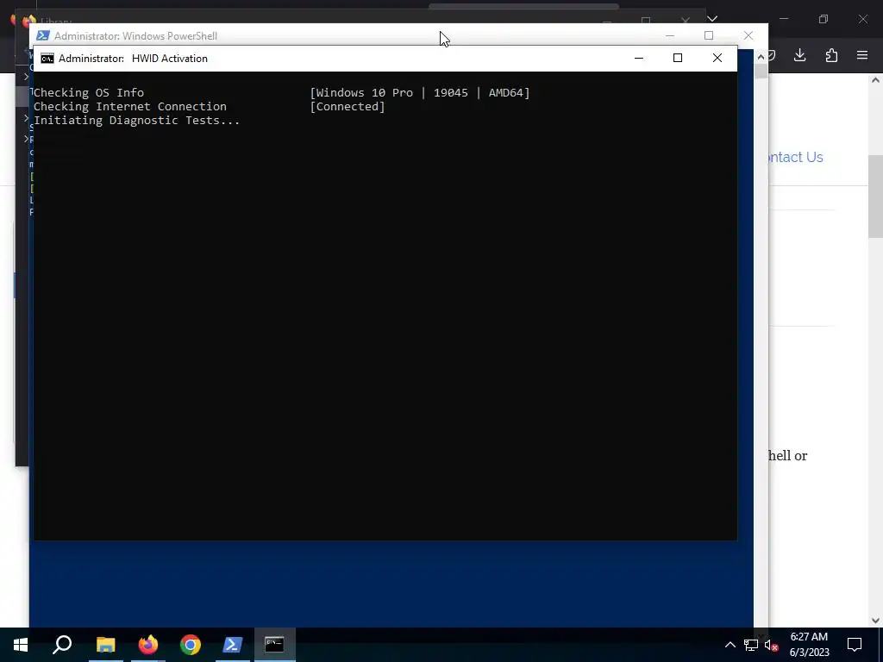Click the "Administrator: HWID Activation" title text

tap(133, 59)
